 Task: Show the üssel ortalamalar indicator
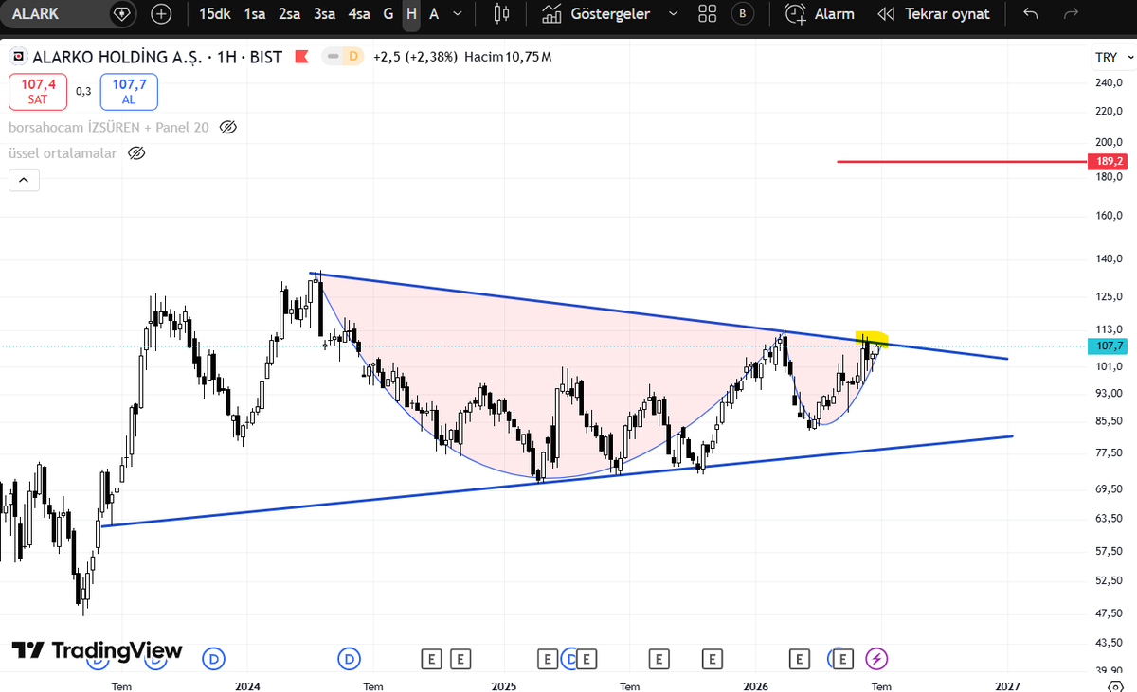[136, 152]
